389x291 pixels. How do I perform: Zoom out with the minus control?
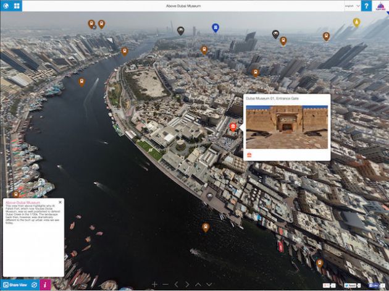(x=165, y=285)
